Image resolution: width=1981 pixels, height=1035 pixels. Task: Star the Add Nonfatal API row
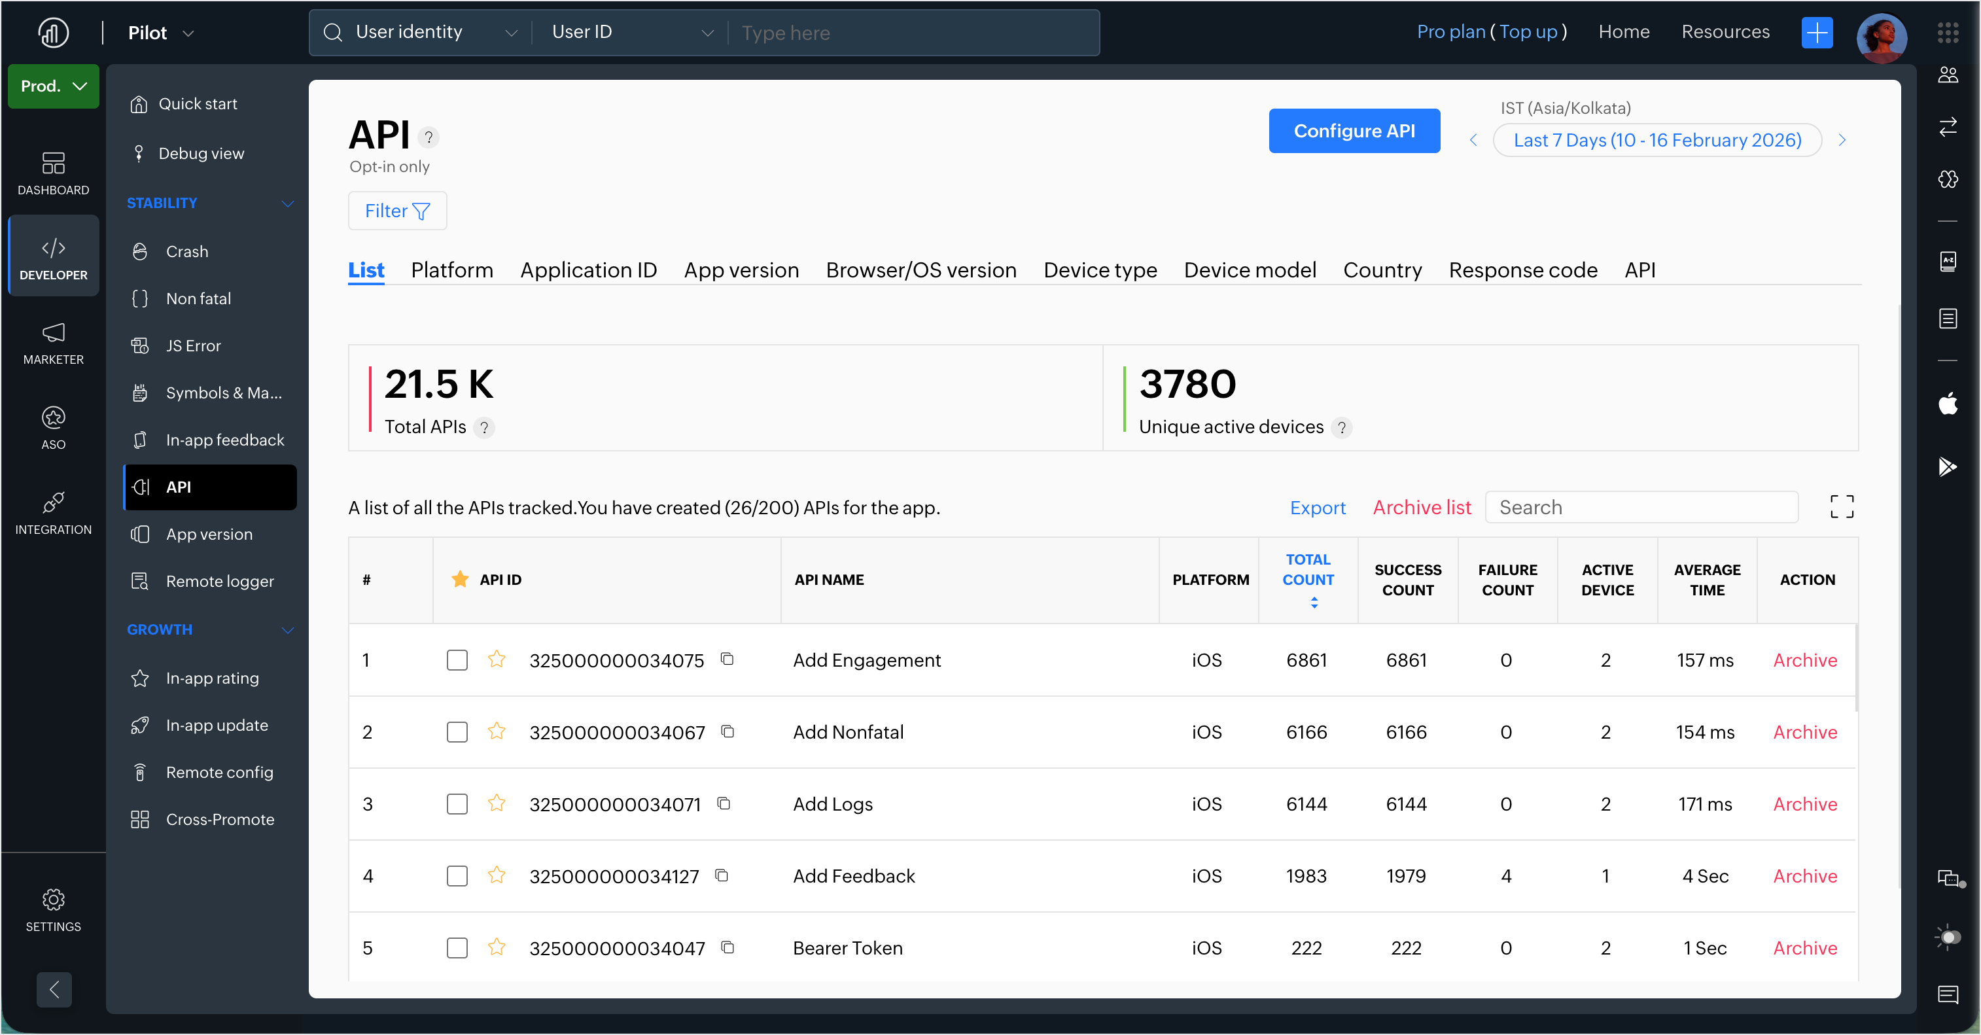[x=497, y=731]
